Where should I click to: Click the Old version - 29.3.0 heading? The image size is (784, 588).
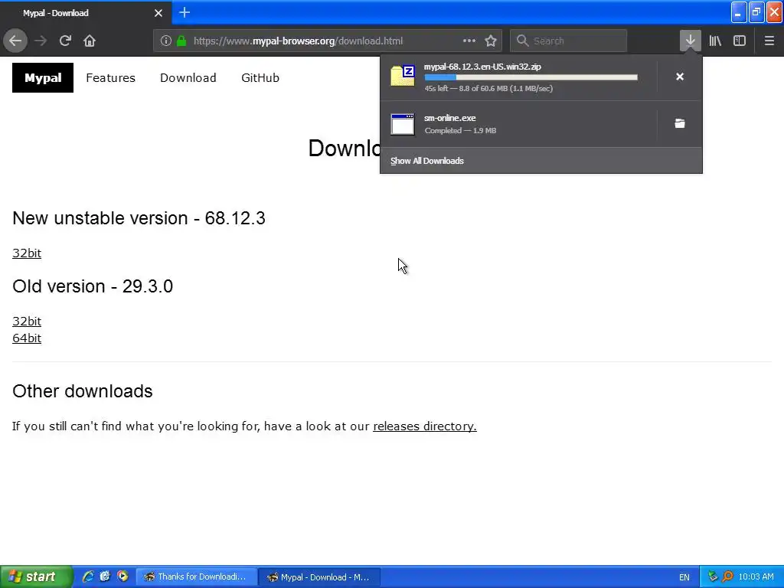tap(93, 286)
